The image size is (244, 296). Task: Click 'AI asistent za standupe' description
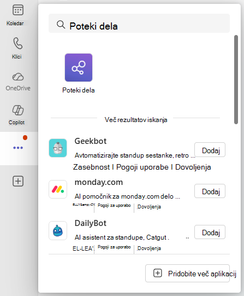coord(122,237)
